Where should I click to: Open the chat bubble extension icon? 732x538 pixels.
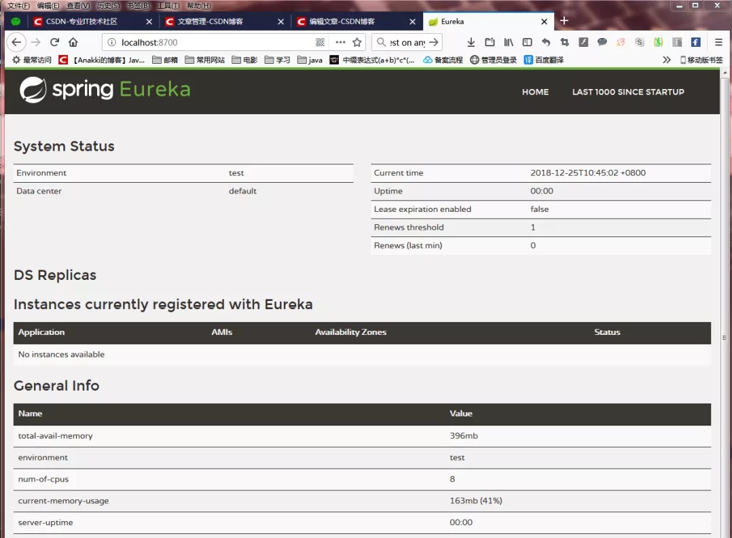pyautogui.click(x=602, y=43)
